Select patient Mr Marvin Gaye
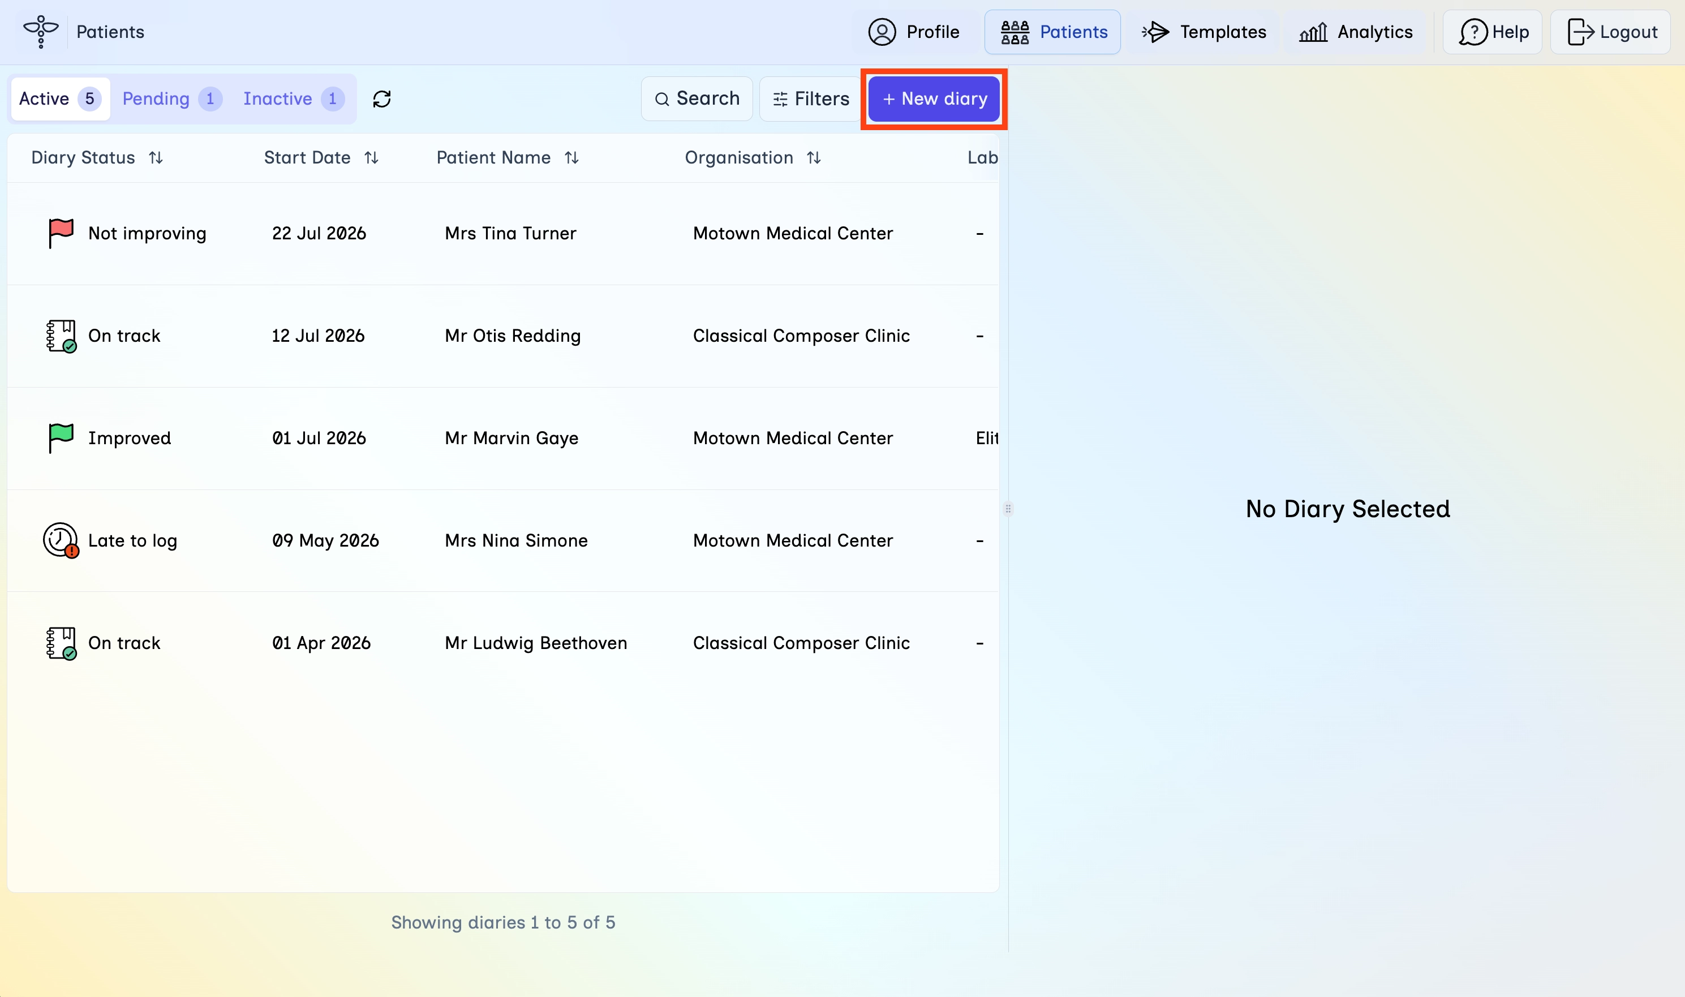This screenshot has width=1685, height=997. point(511,438)
